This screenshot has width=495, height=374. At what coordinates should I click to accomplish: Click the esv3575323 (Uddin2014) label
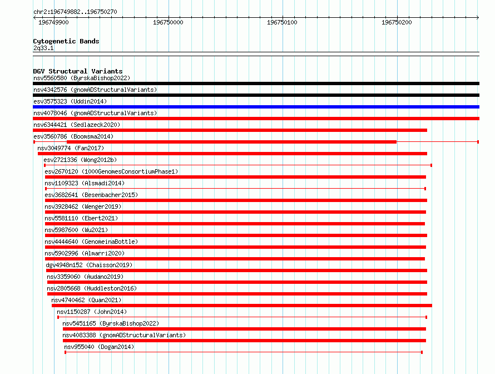click(70, 101)
